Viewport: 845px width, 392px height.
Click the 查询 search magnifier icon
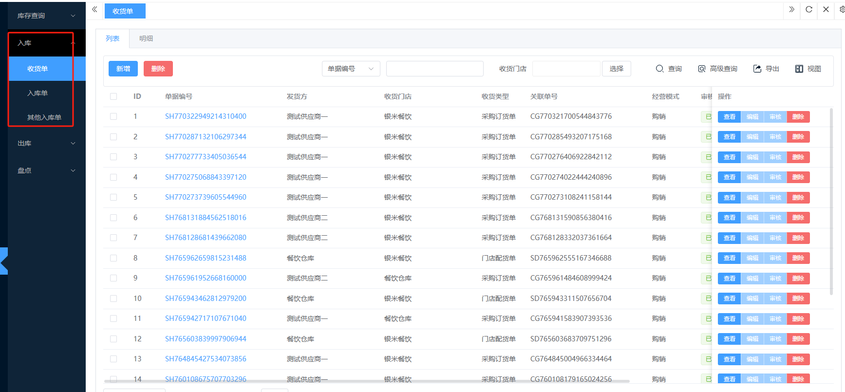pyautogui.click(x=660, y=69)
